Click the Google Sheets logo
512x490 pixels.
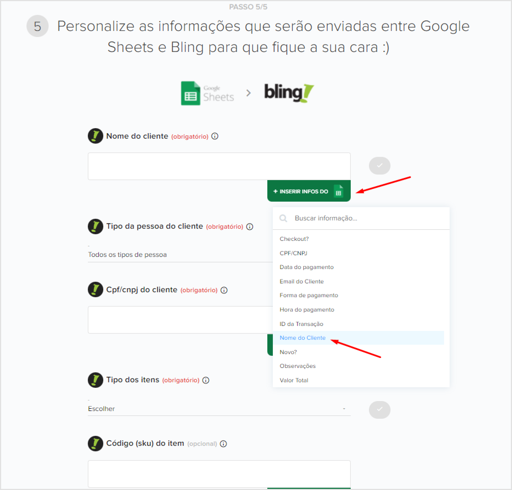pyautogui.click(x=207, y=93)
